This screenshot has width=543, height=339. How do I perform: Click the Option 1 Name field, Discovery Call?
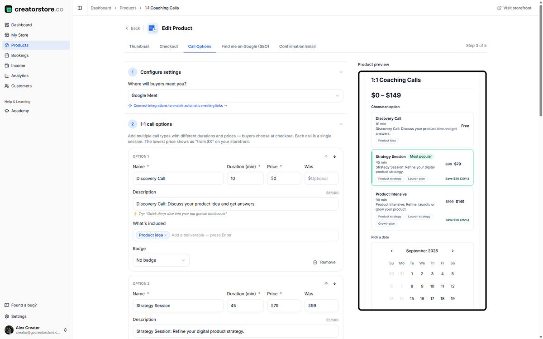coord(178,178)
